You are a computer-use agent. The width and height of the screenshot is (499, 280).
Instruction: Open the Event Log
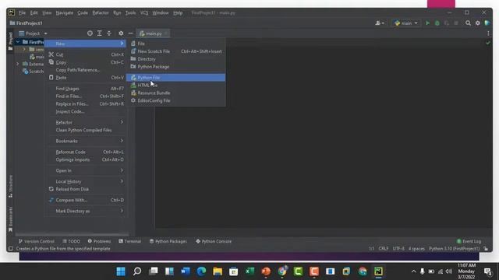(469, 241)
